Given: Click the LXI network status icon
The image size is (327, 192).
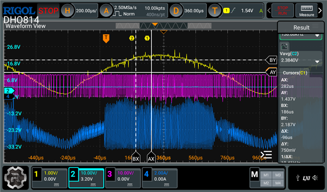Looking at the screenshot, I should click(307, 178).
